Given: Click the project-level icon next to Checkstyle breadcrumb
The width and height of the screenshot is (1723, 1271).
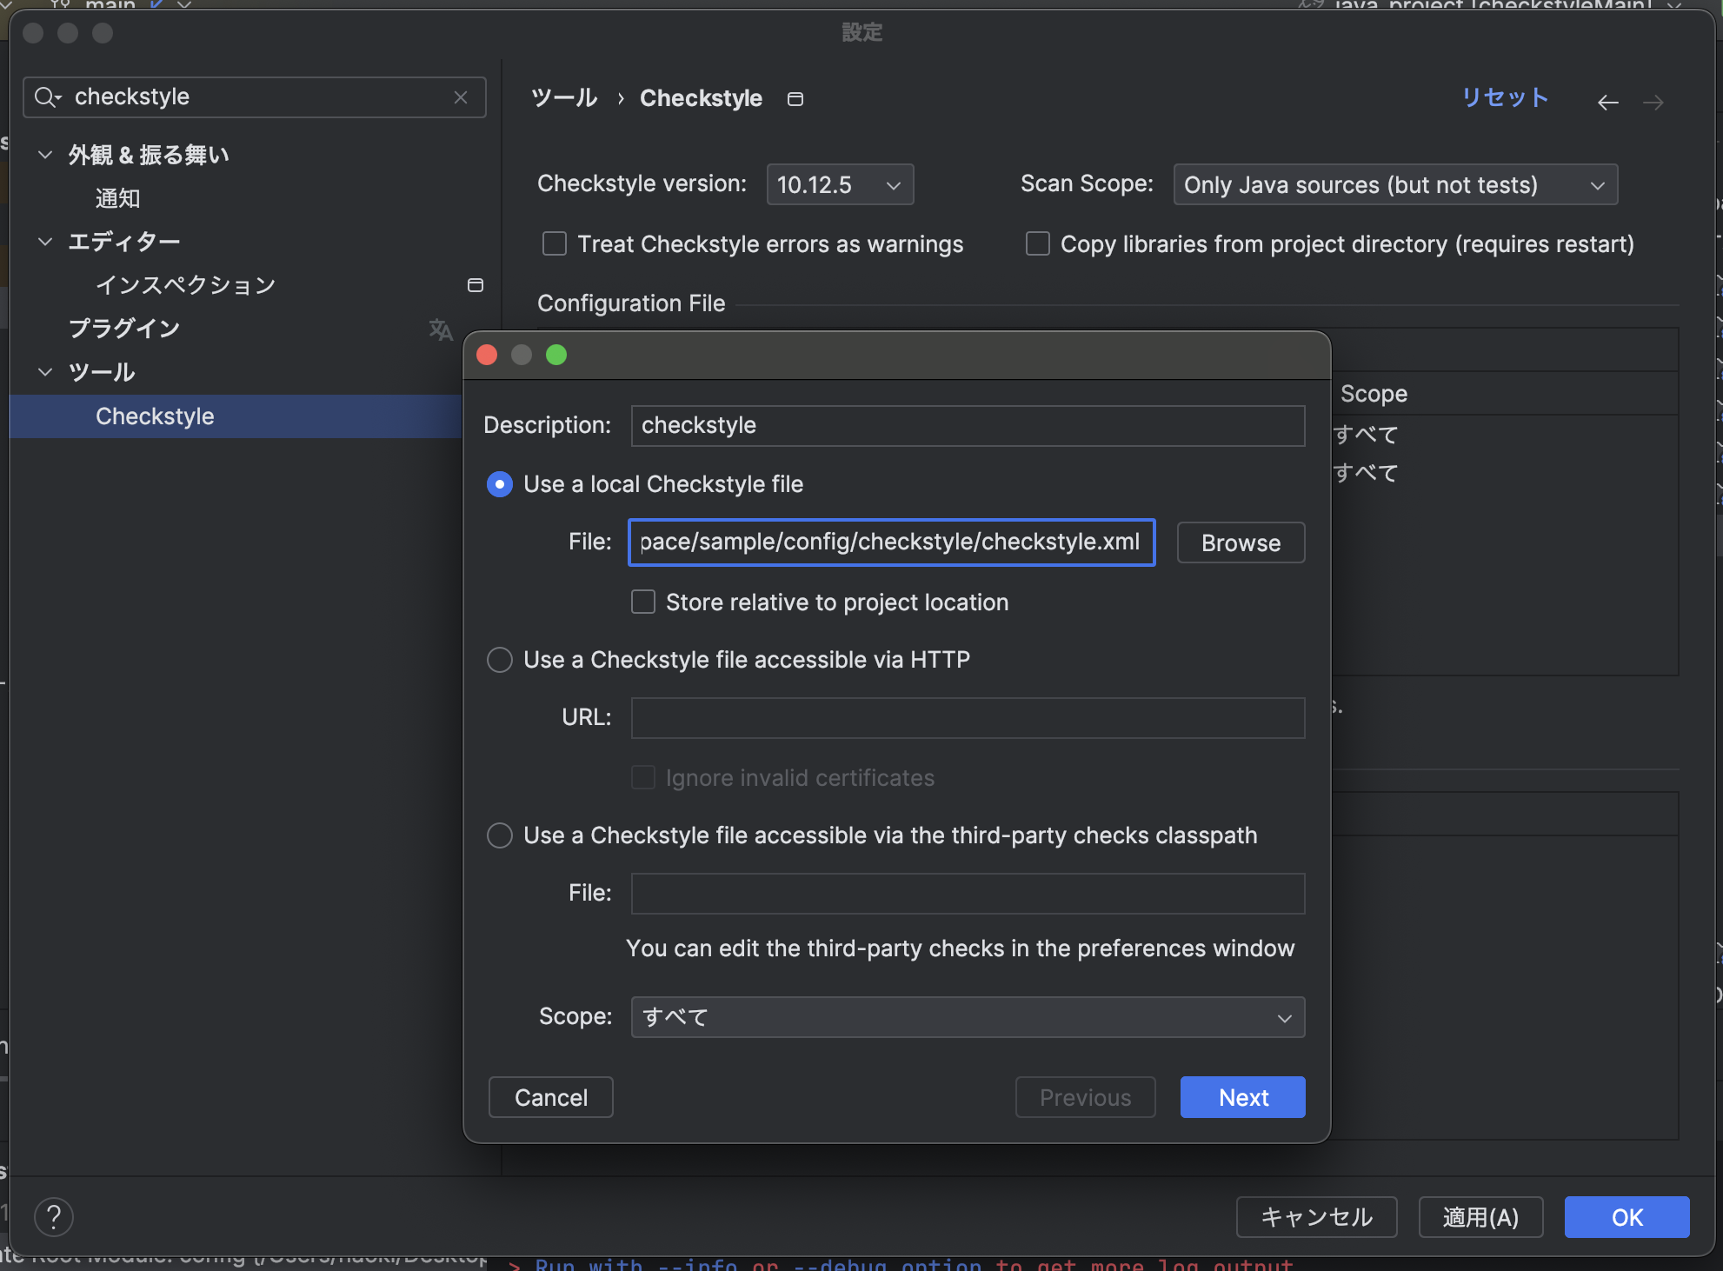Looking at the screenshot, I should click(x=795, y=99).
